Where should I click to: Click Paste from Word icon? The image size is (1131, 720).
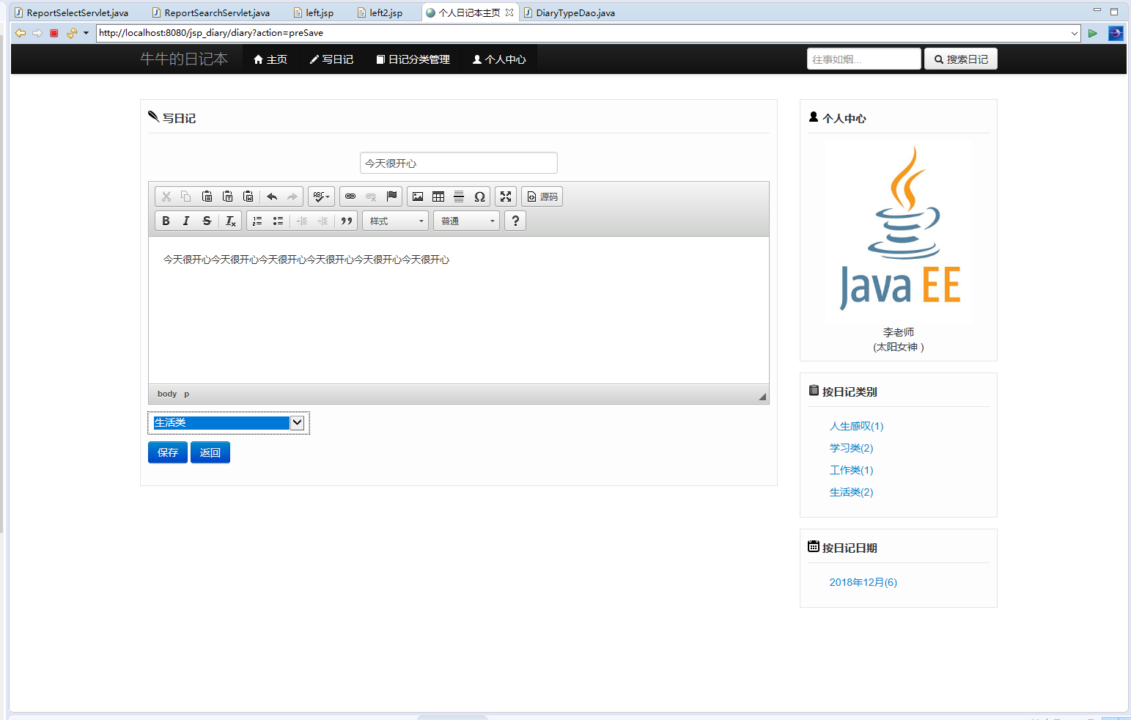tap(248, 196)
